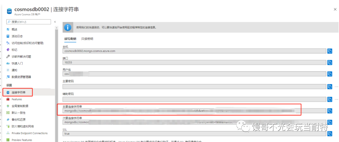Click the port (端口) field showing 10255
This screenshot has width=339, height=142.
(x=194, y=62)
